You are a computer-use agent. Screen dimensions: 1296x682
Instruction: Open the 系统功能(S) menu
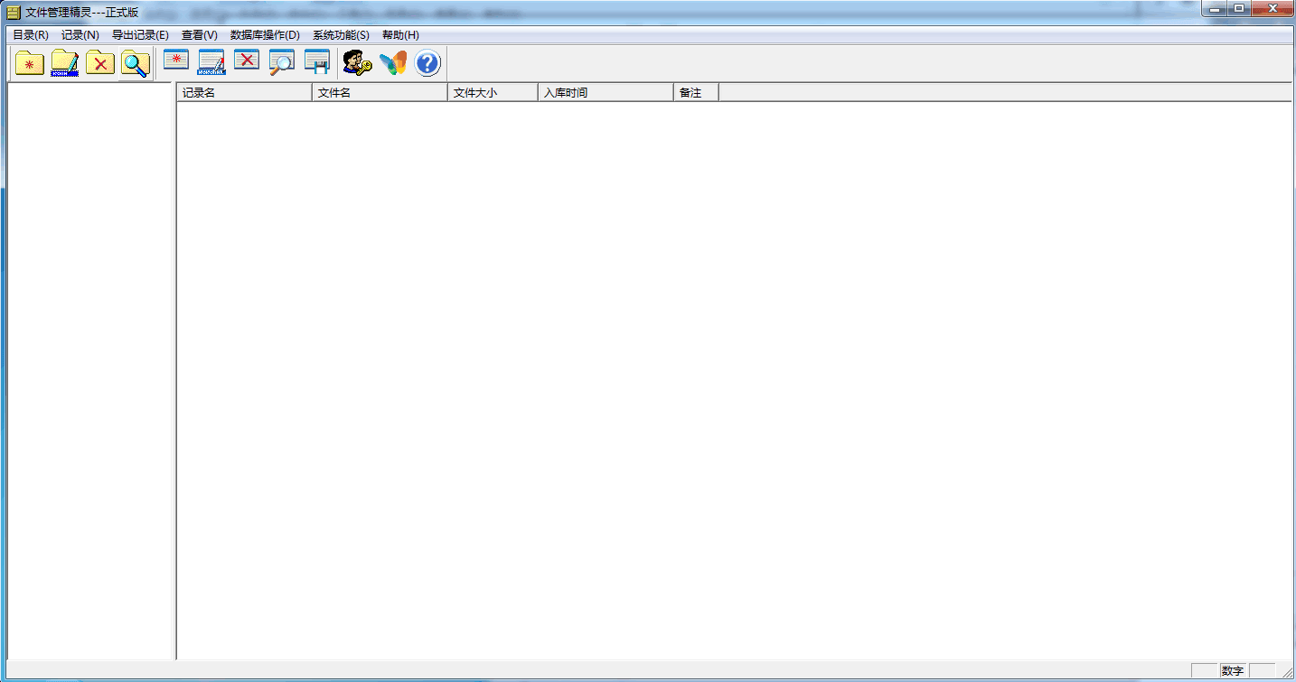click(x=341, y=35)
